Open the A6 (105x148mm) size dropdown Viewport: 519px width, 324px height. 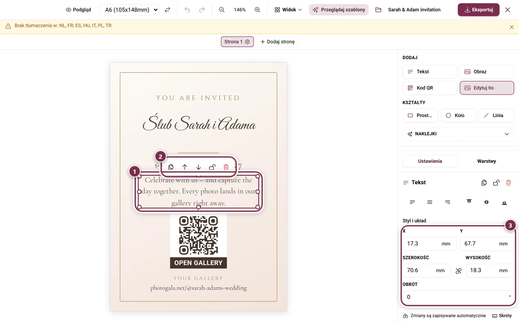(130, 10)
